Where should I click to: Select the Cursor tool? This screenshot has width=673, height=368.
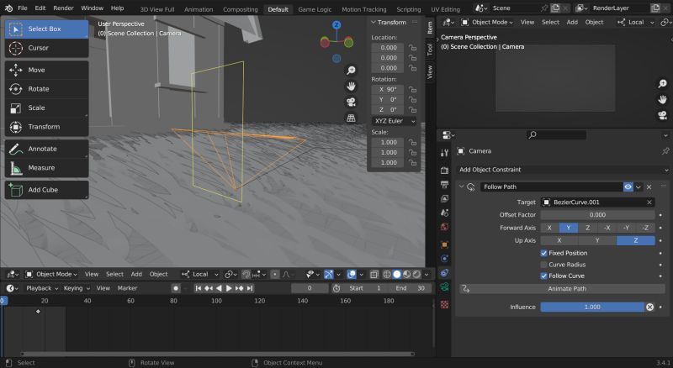click(46, 48)
